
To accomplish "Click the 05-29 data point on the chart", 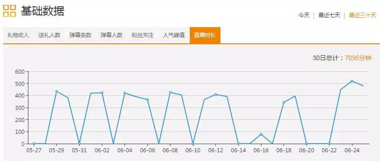I will click(56, 91).
